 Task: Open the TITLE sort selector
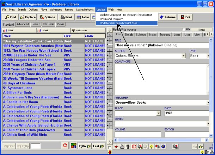tap(19, 31)
